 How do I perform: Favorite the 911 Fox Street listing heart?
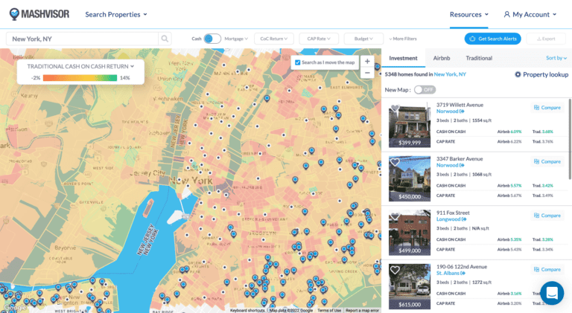click(x=395, y=217)
